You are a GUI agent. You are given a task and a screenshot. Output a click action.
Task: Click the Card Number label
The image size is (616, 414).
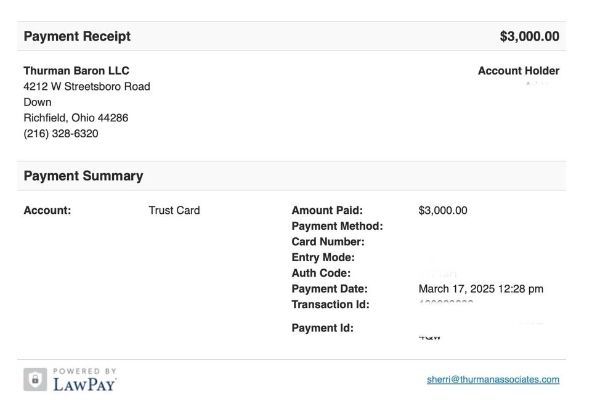coord(328,241)
